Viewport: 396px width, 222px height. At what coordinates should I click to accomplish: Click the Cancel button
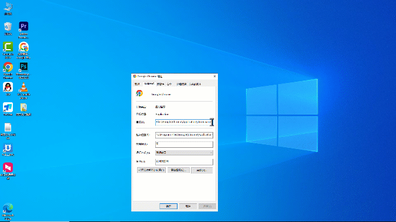tap(188, 206)
